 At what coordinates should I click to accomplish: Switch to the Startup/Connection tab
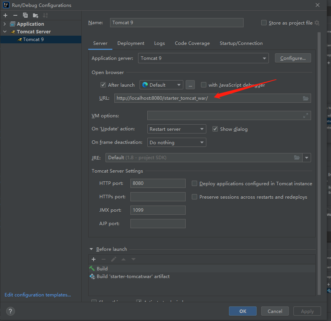241,43
